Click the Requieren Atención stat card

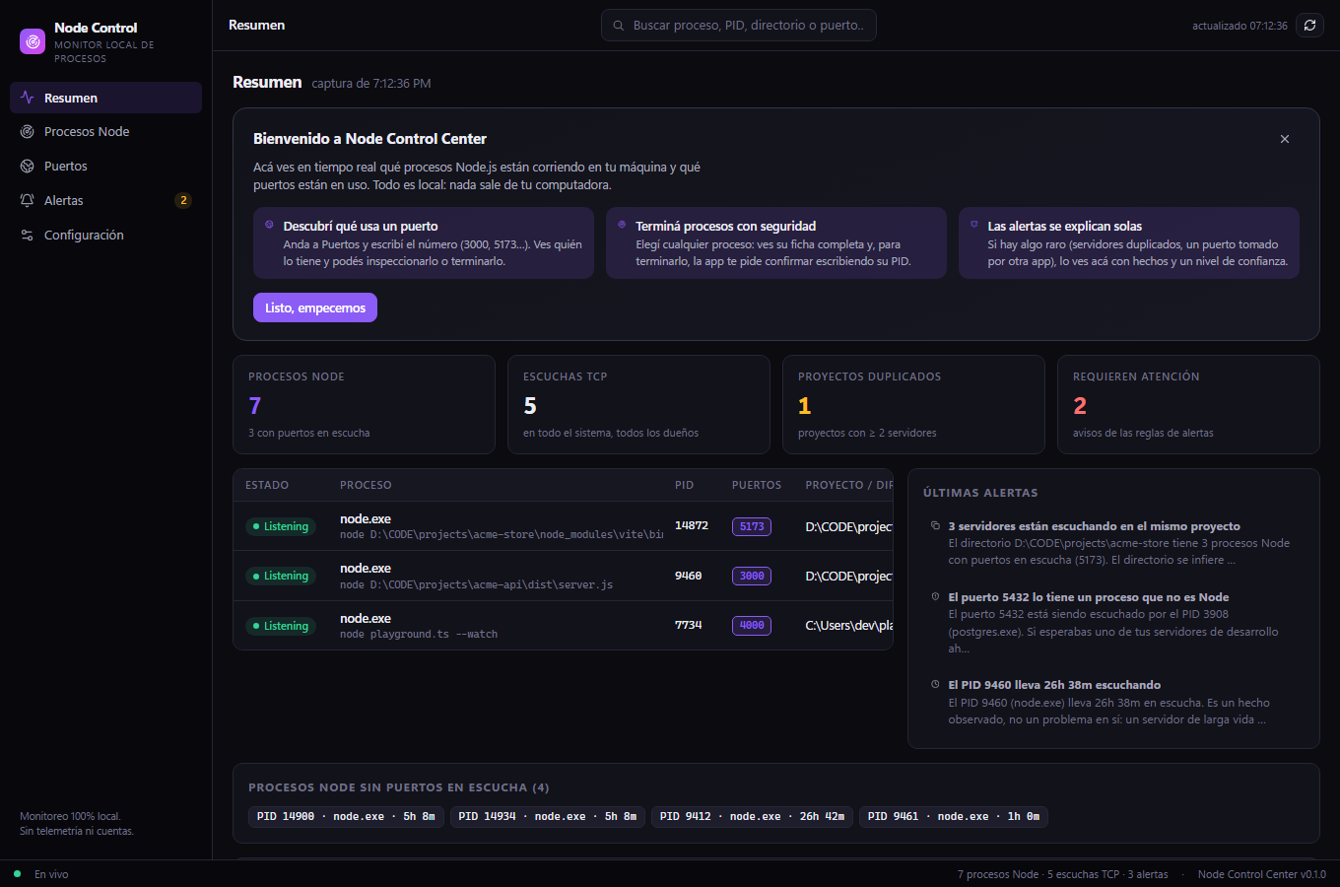(x=1188, y=404)
